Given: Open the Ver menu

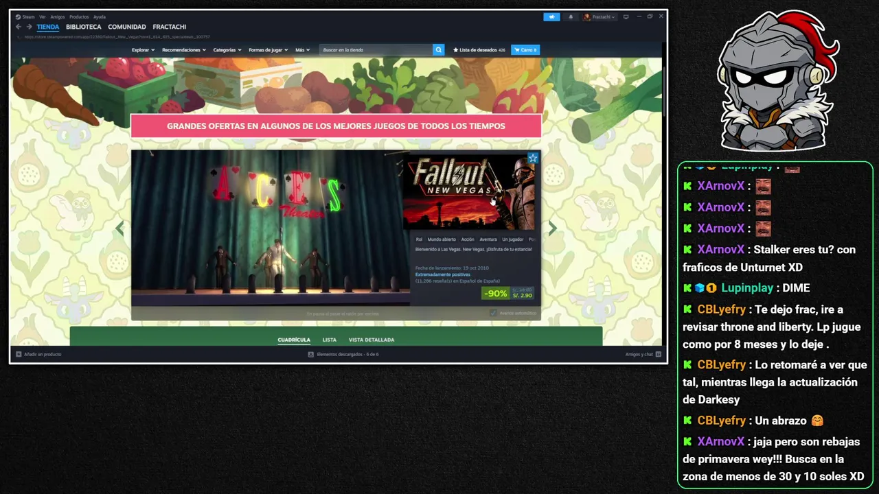Looking at the screenshot, I should tap(43, 16).
